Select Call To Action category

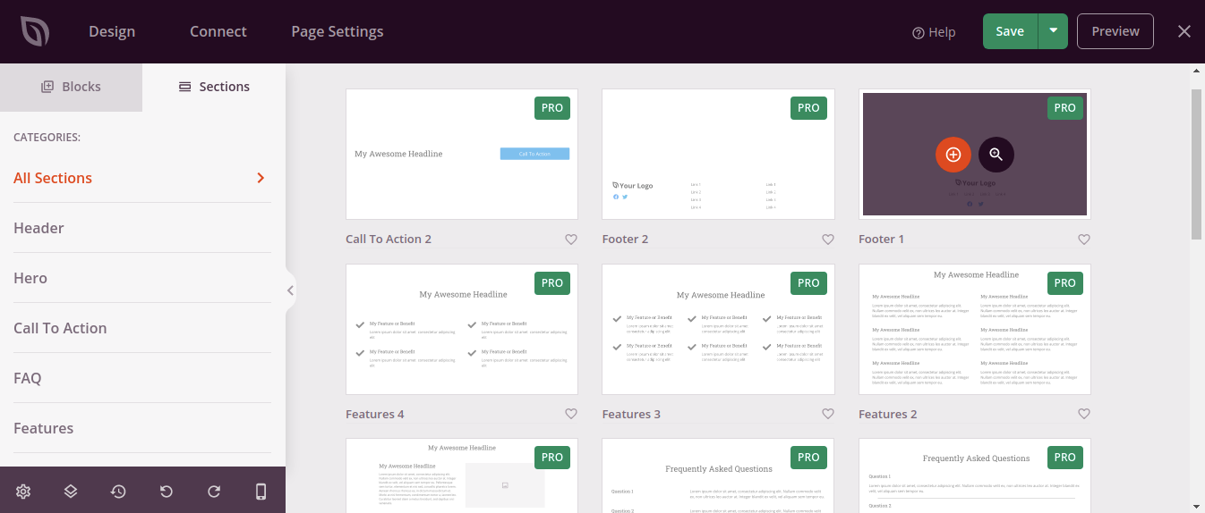tap(142, 328)
